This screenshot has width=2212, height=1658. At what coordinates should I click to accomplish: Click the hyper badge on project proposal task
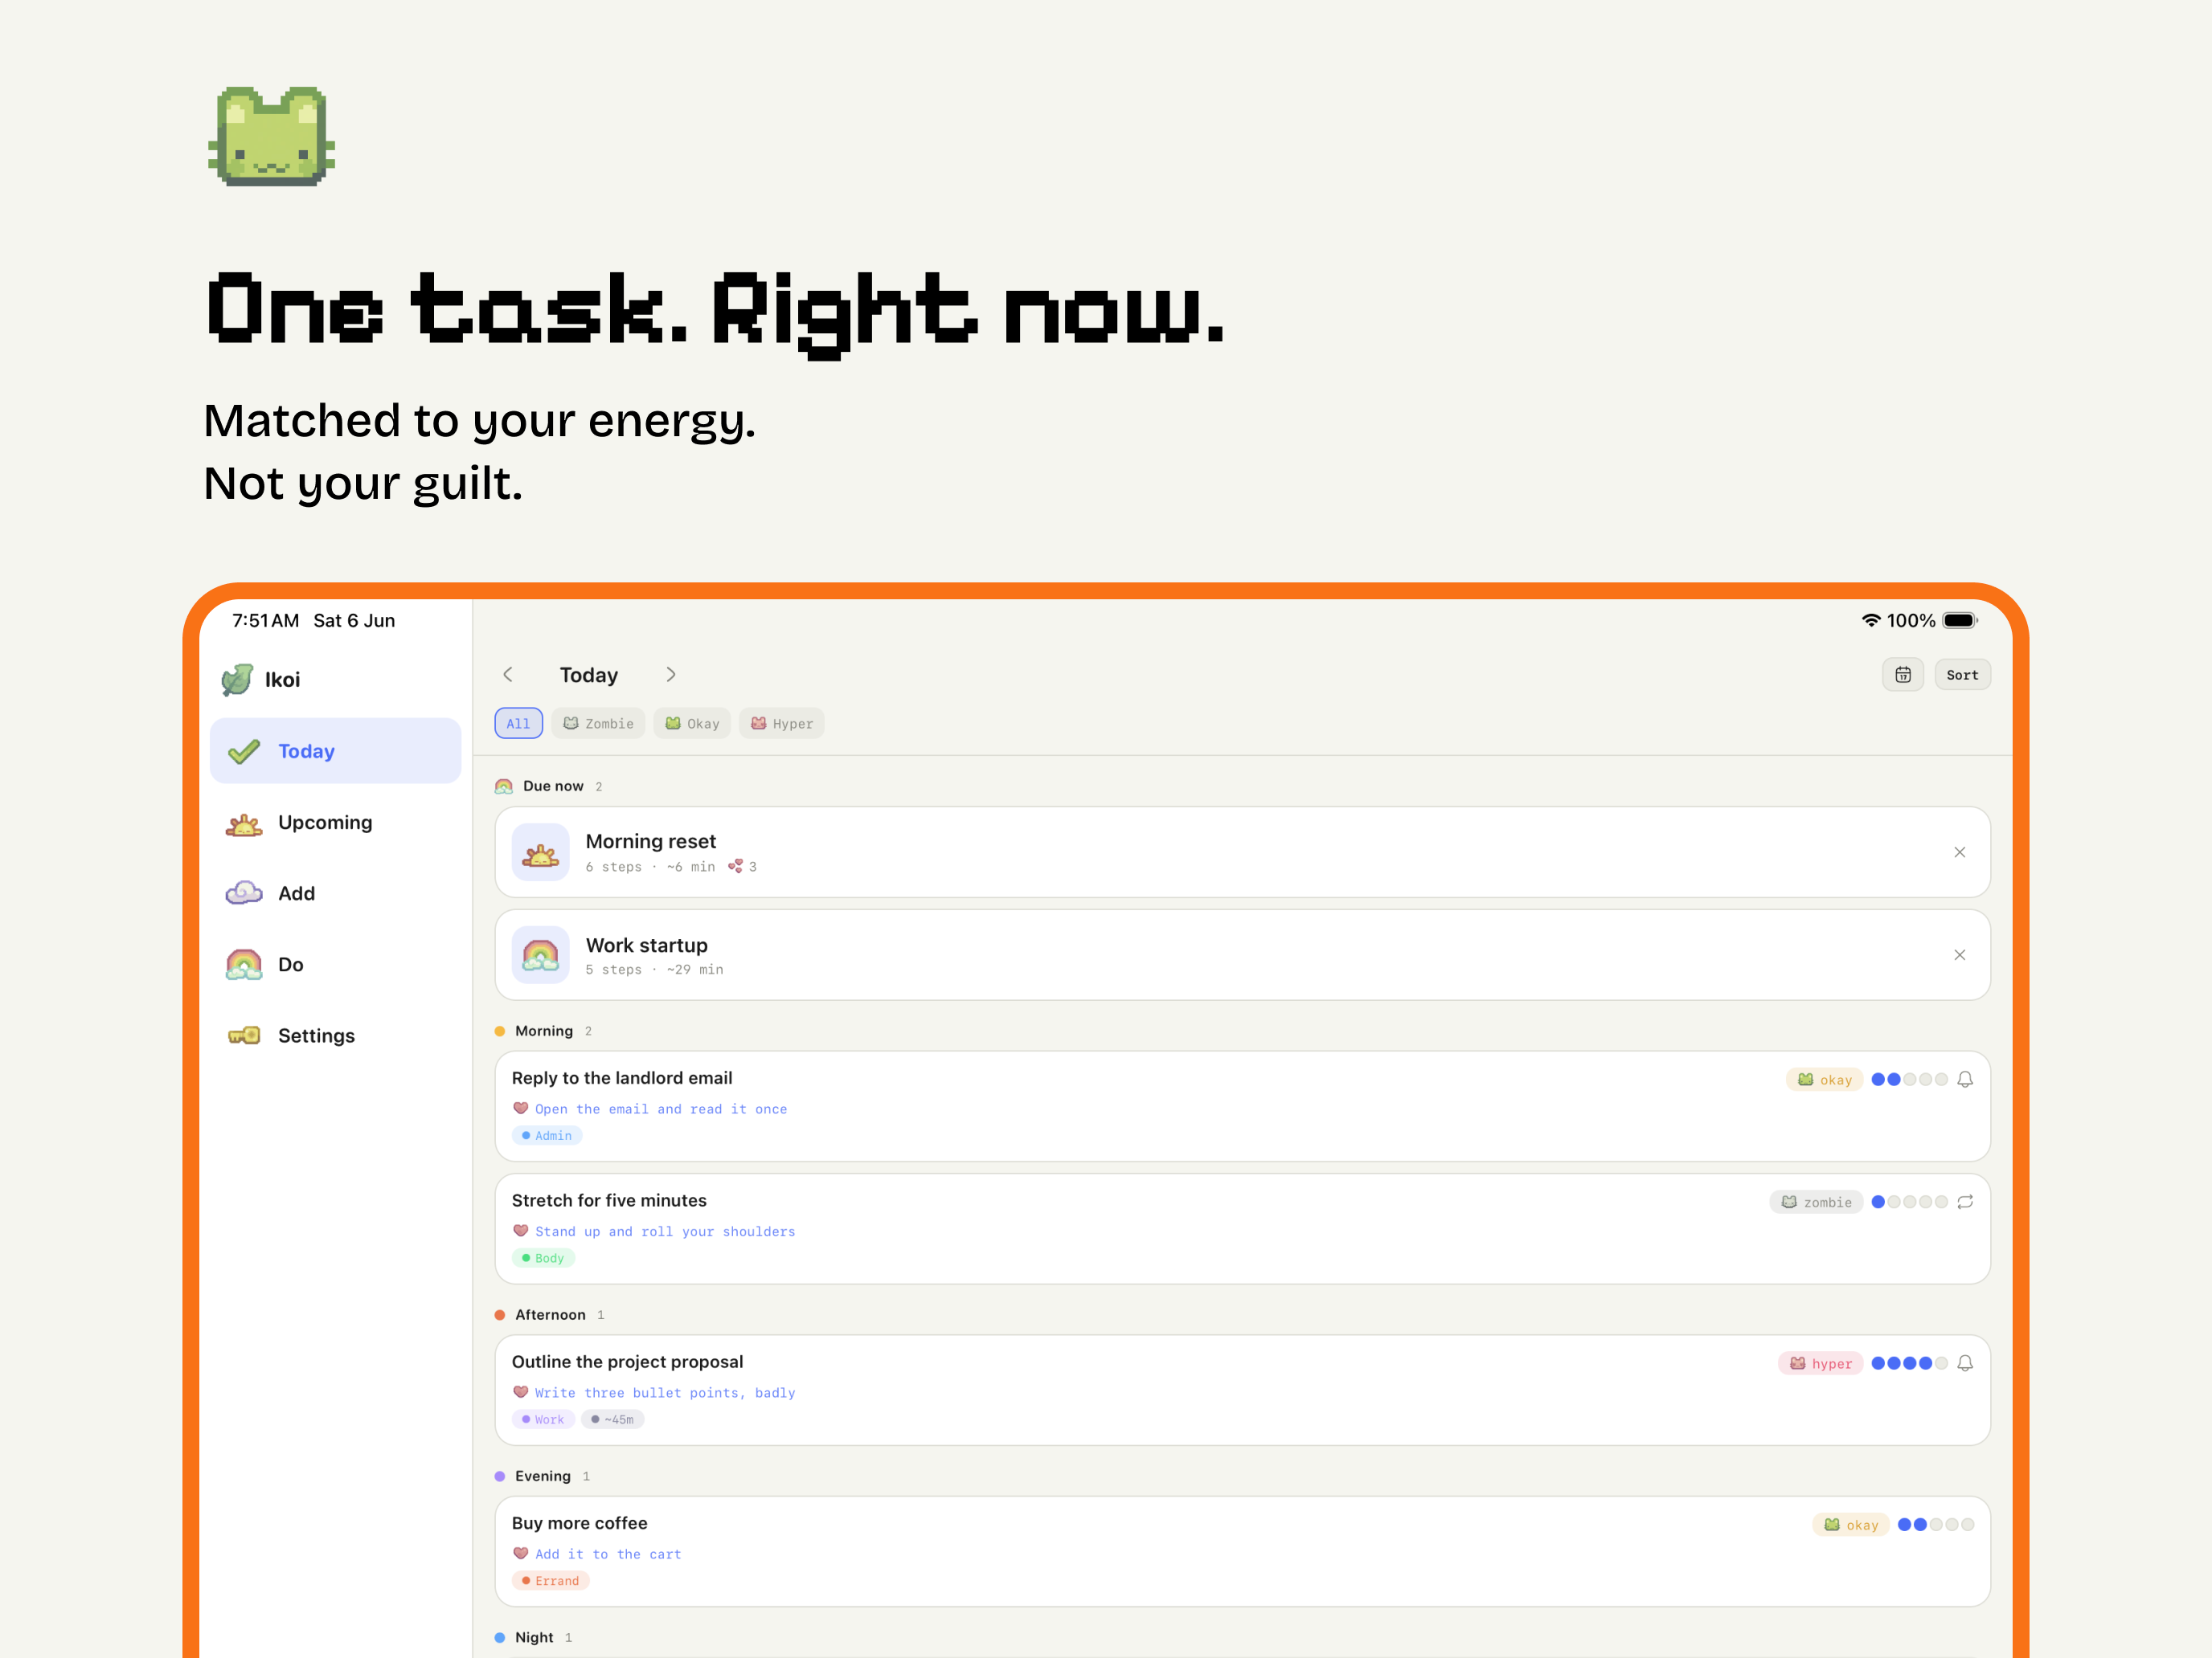pyautogui.click(x=1820, y=1363)
